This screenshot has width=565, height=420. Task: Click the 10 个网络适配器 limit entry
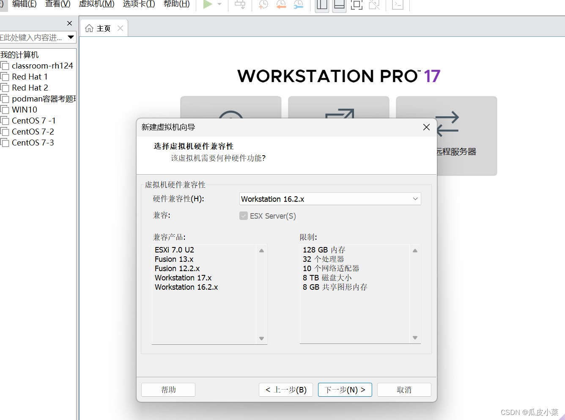(x=331, y=269)
